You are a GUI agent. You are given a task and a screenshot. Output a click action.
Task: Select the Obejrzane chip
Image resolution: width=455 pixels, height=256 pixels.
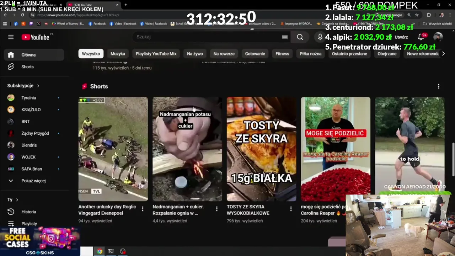point(387,54)
